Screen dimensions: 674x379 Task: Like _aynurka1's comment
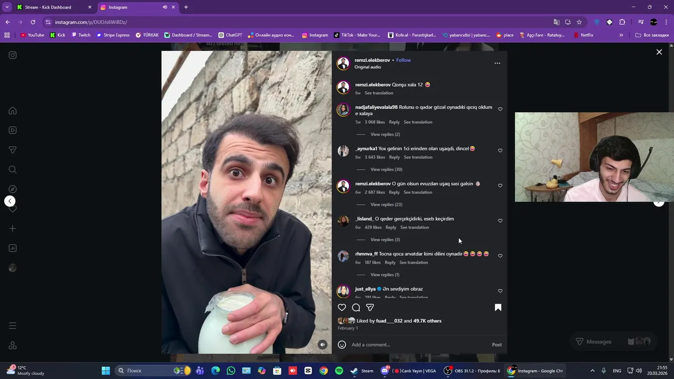pyautogui.click(x=500, y=151)
